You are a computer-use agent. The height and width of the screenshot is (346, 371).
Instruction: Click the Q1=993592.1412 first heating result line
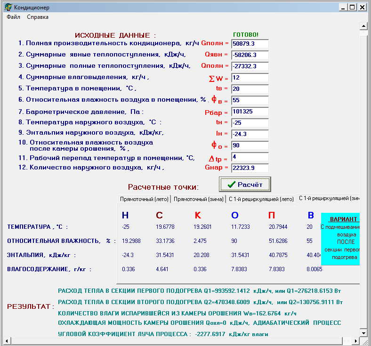pyautogui.click(x=199, y=291)
